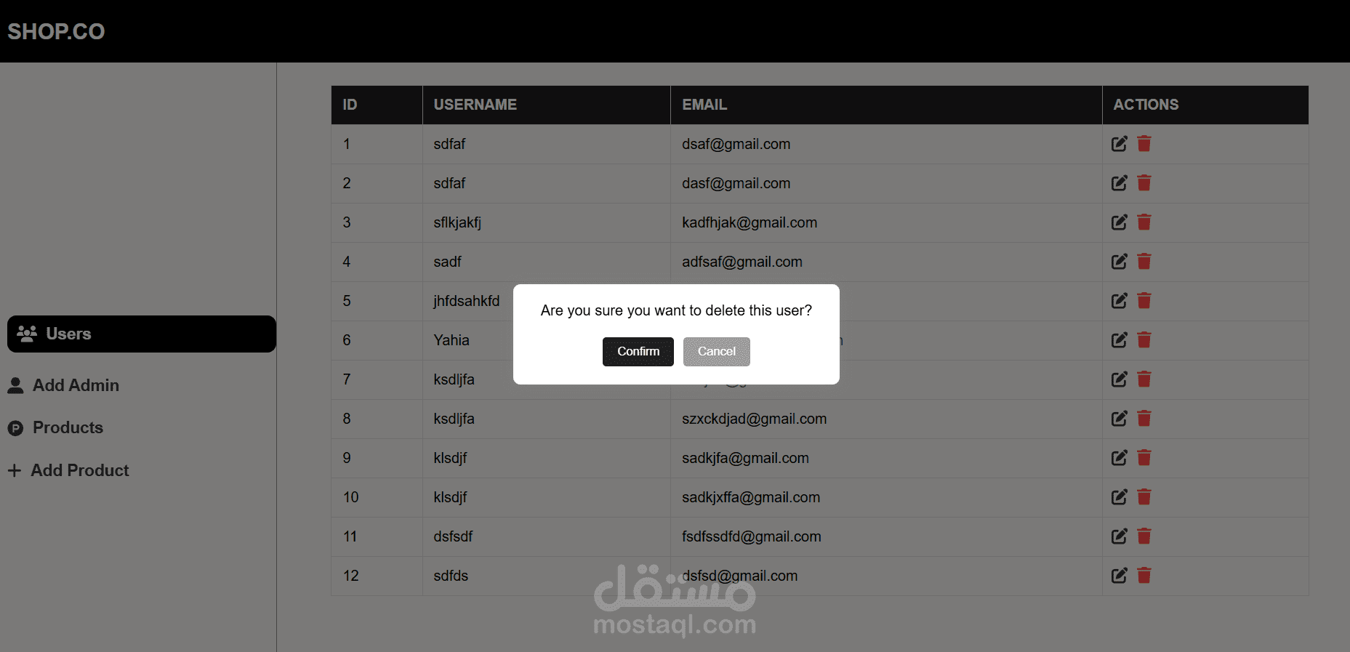This screenshot has width=1350, height=652.
Task: Edit user jhfdsahkfd row 5
Action: click(x=1120, y=301)
